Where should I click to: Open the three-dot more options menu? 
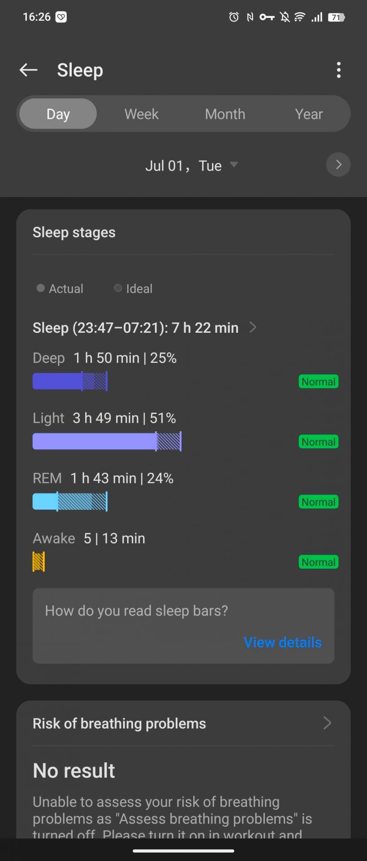pos(338,70)
